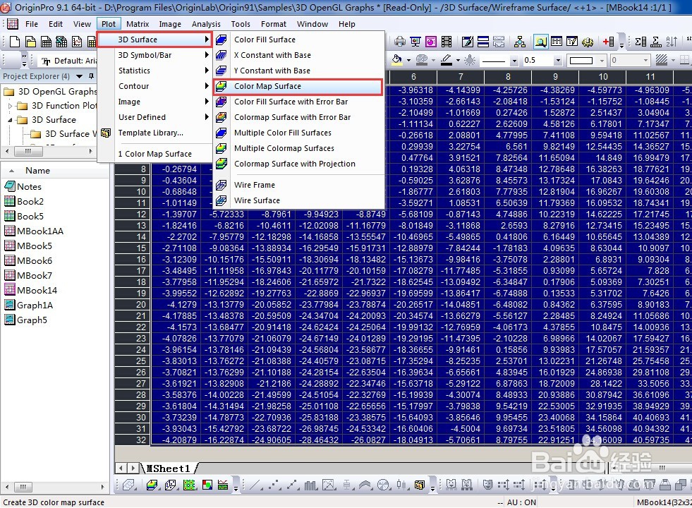692x508 pixels.
Task: Click the New Workbook toolbar icon
Action: point(46,42)
